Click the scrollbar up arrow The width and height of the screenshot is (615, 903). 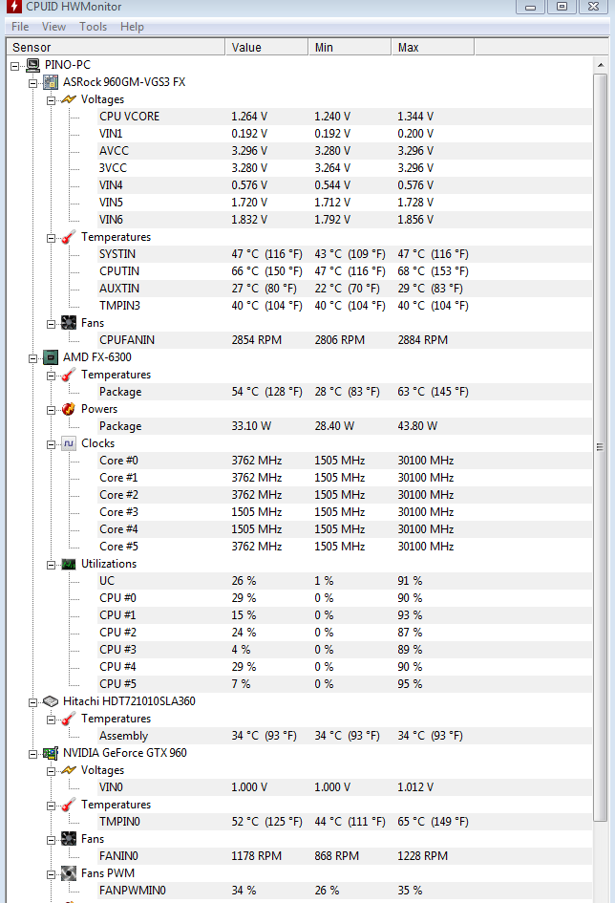[600, 65]
